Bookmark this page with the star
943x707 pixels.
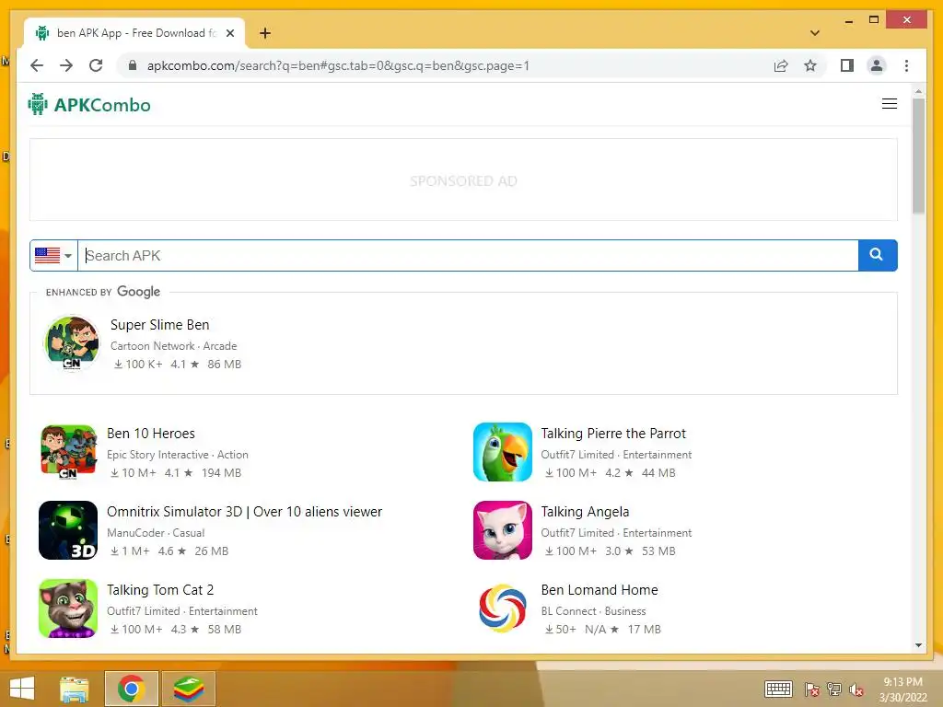[x=810, y=65]
